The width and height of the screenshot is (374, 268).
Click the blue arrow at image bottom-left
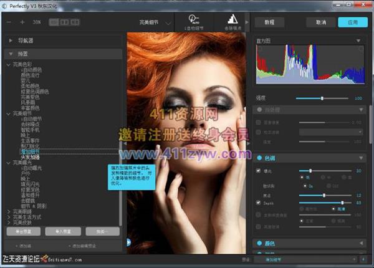click(x=129, y=242)
